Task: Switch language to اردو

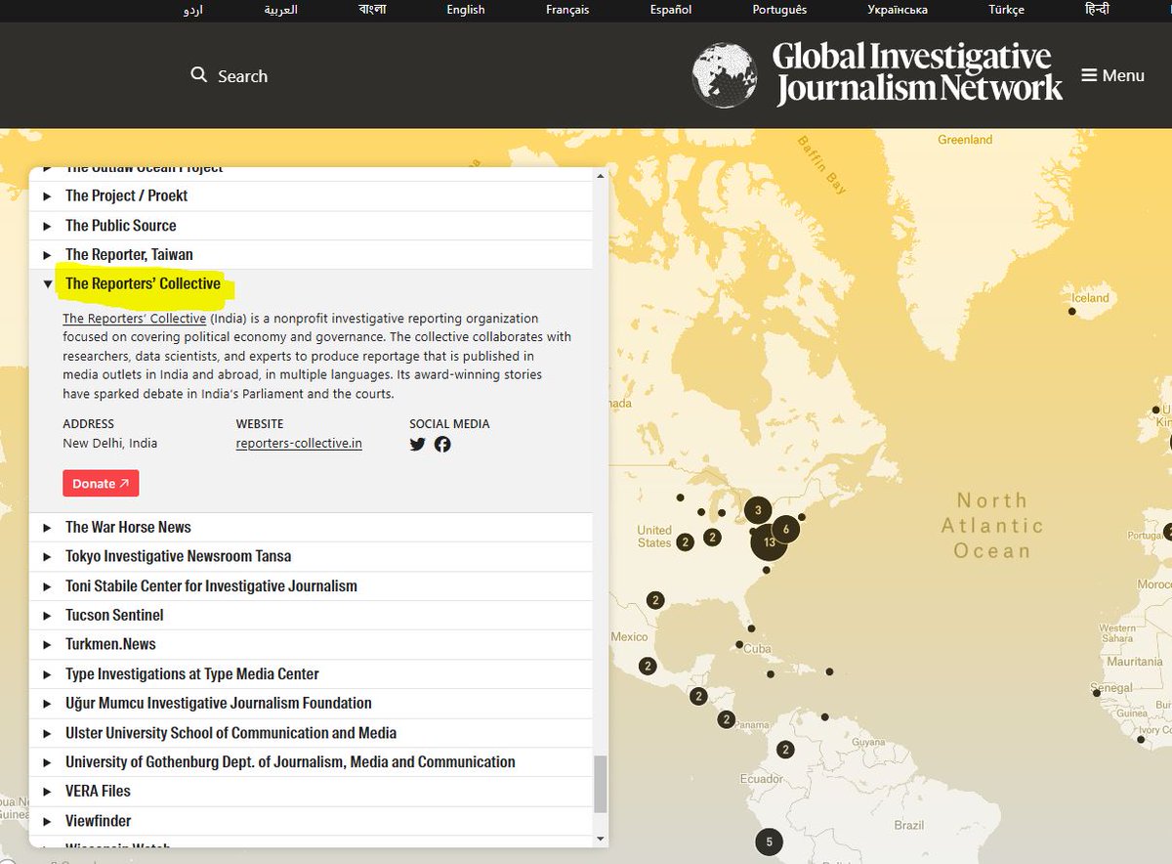Action: 193,10
